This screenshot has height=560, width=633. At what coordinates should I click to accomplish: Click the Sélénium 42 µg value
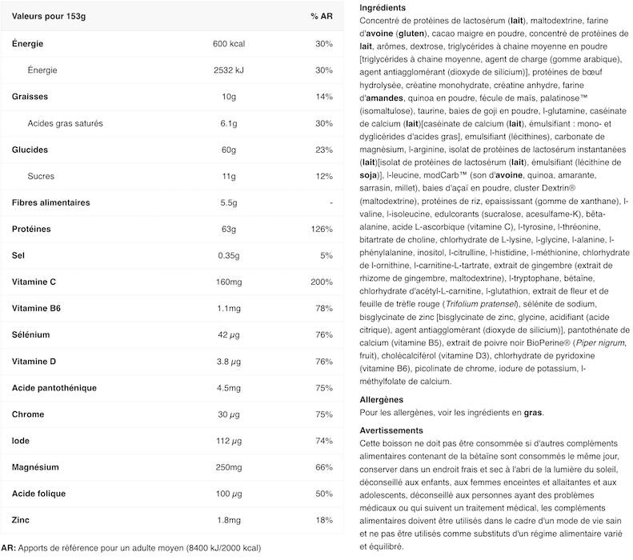[x=229, y=335]
